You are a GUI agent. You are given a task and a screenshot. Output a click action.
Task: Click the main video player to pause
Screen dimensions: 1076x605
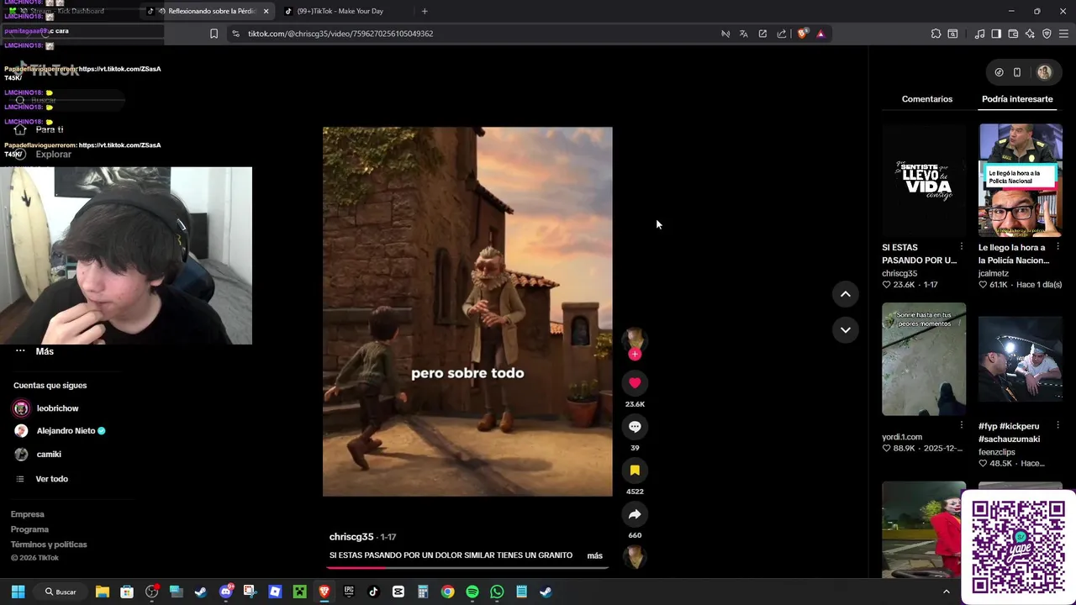pos(467,312)
